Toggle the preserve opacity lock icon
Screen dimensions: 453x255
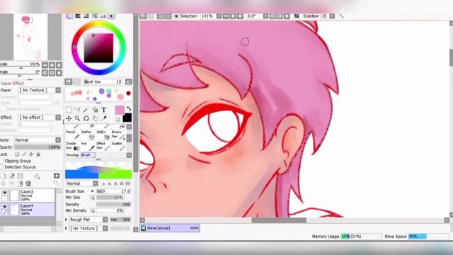click(x=17, y=154)
